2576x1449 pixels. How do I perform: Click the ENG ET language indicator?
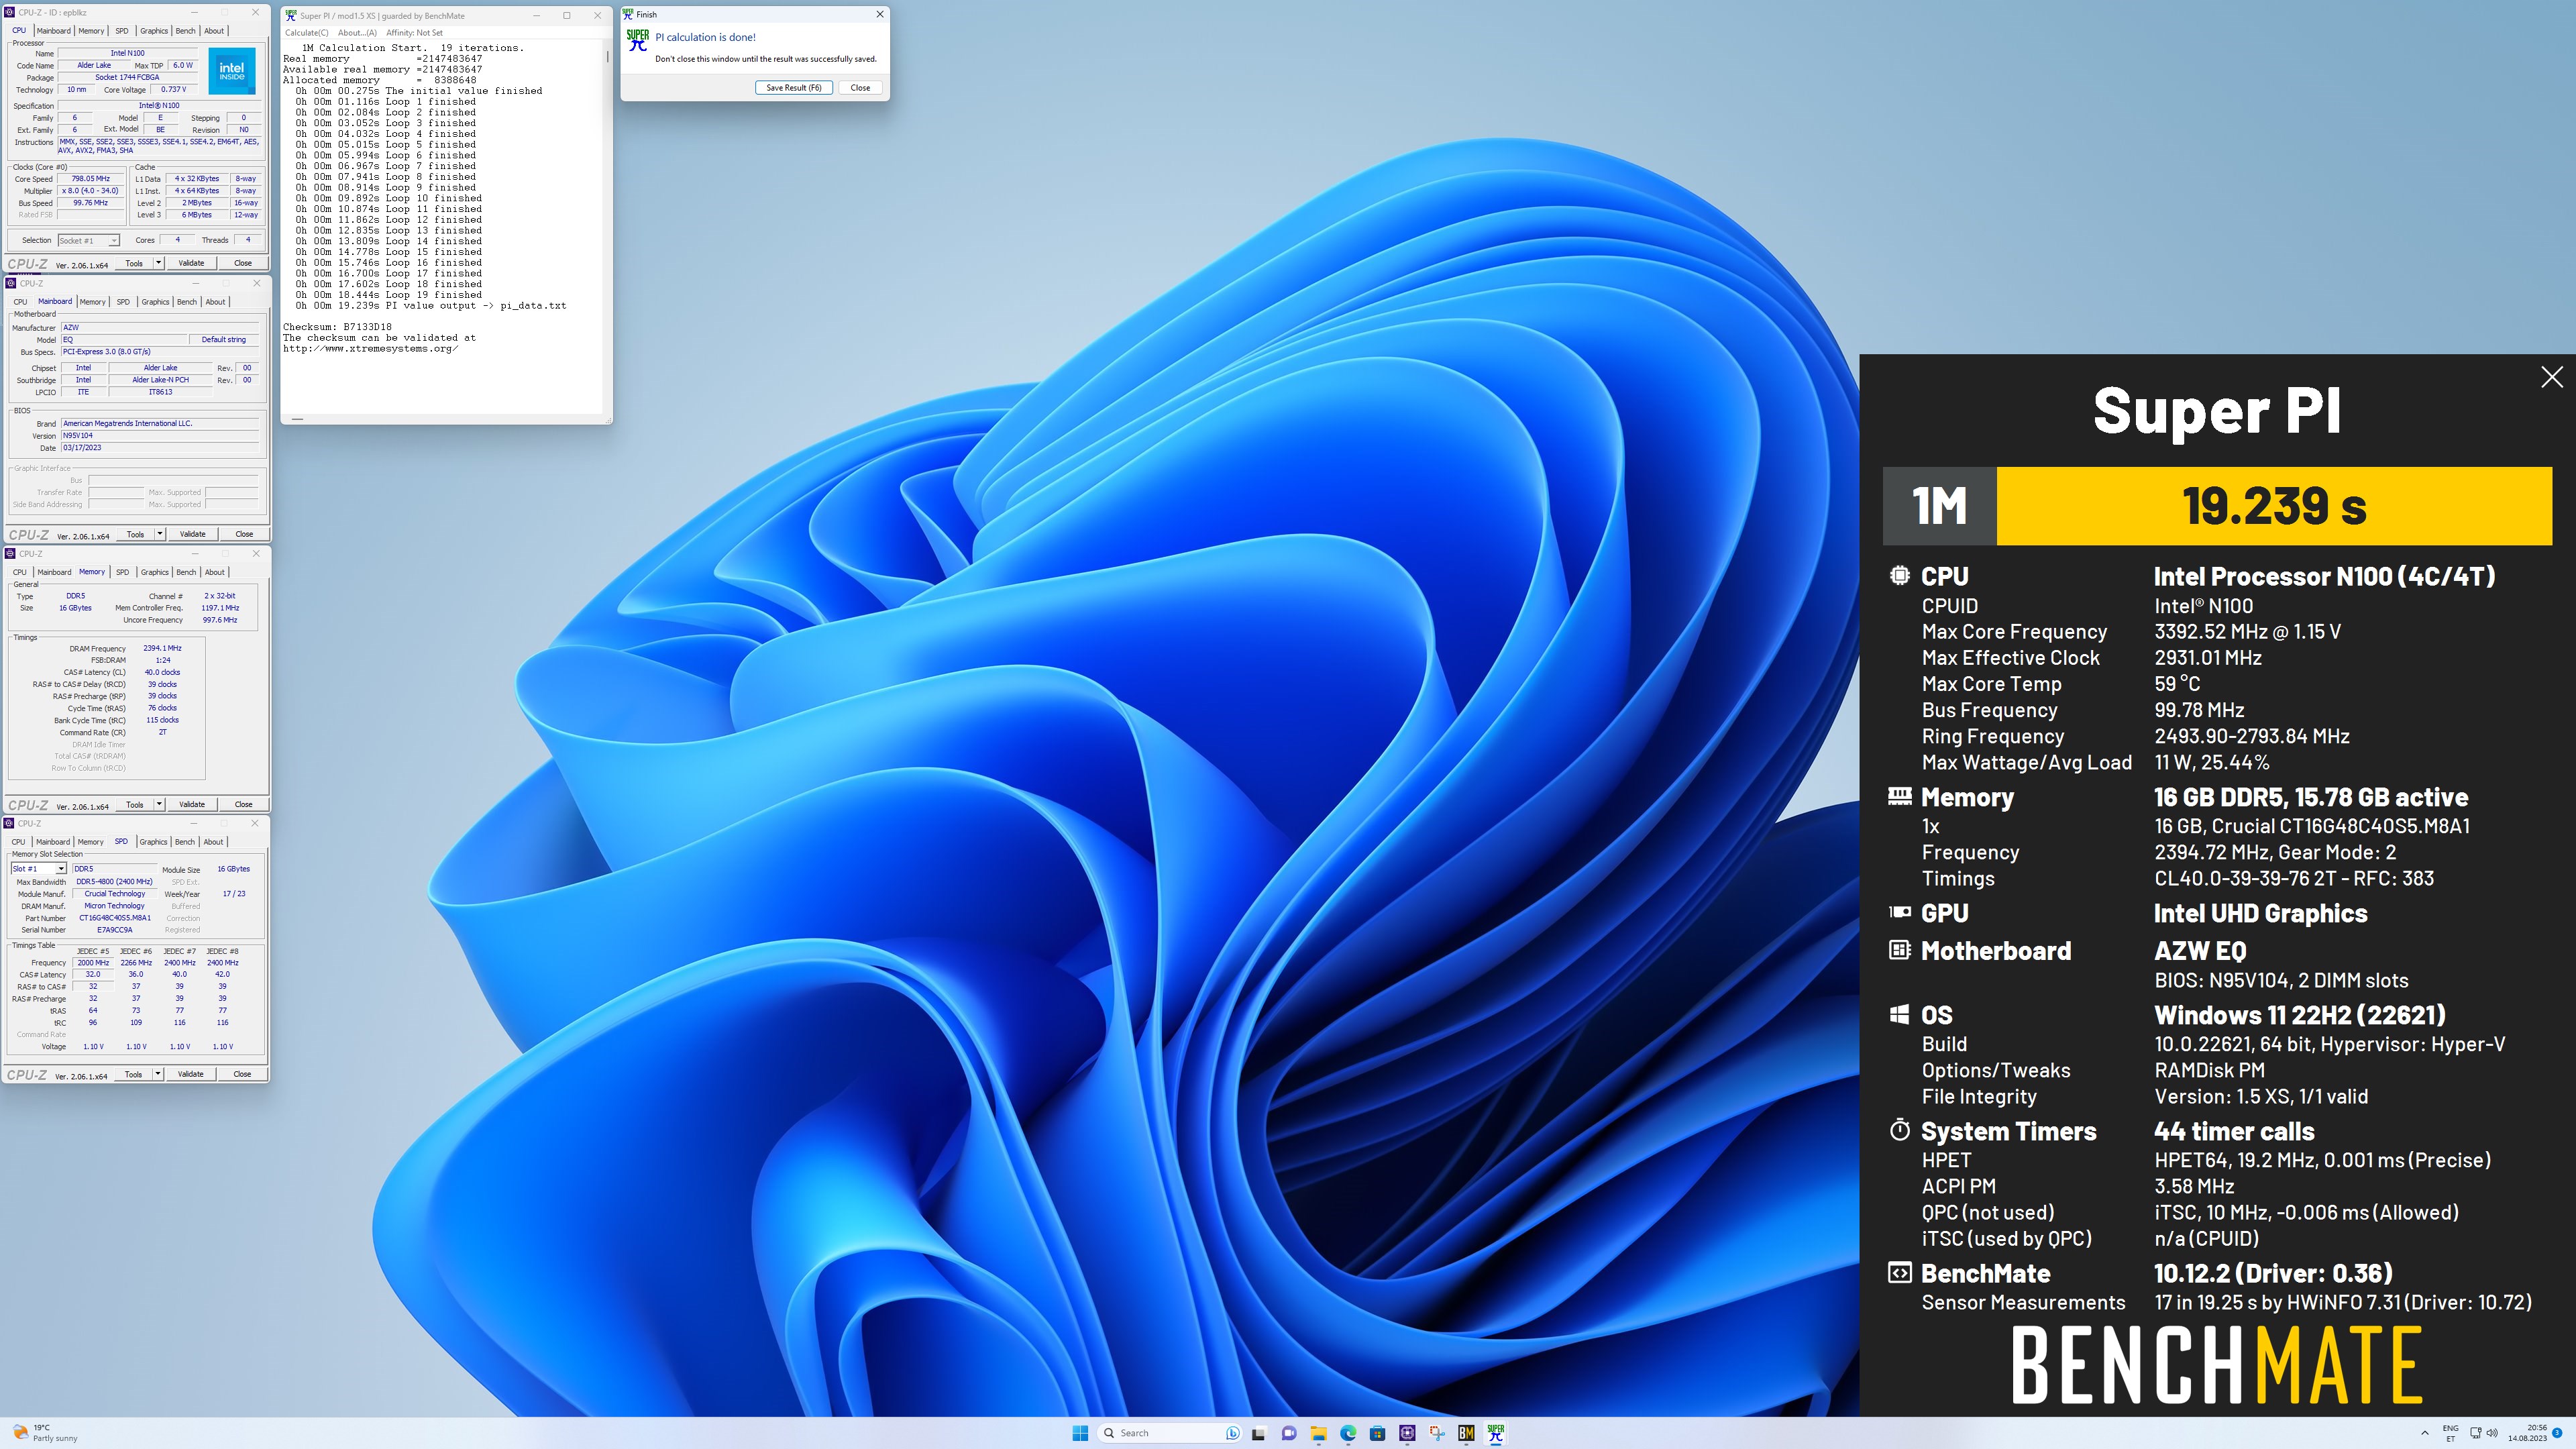pos(2450,1433)
